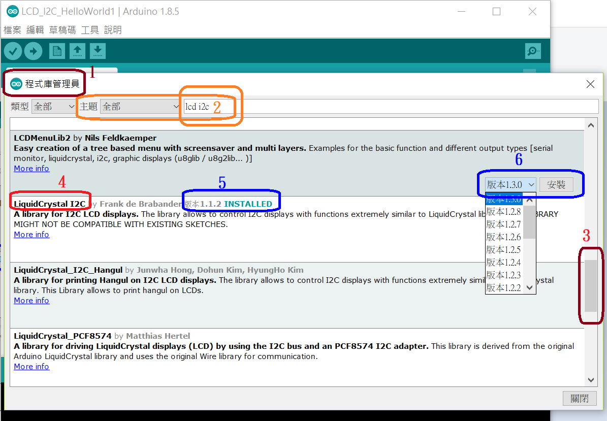607x421 pixels.
Task: Click the Arduino logo in the main title bar
Action: point(12,12)
